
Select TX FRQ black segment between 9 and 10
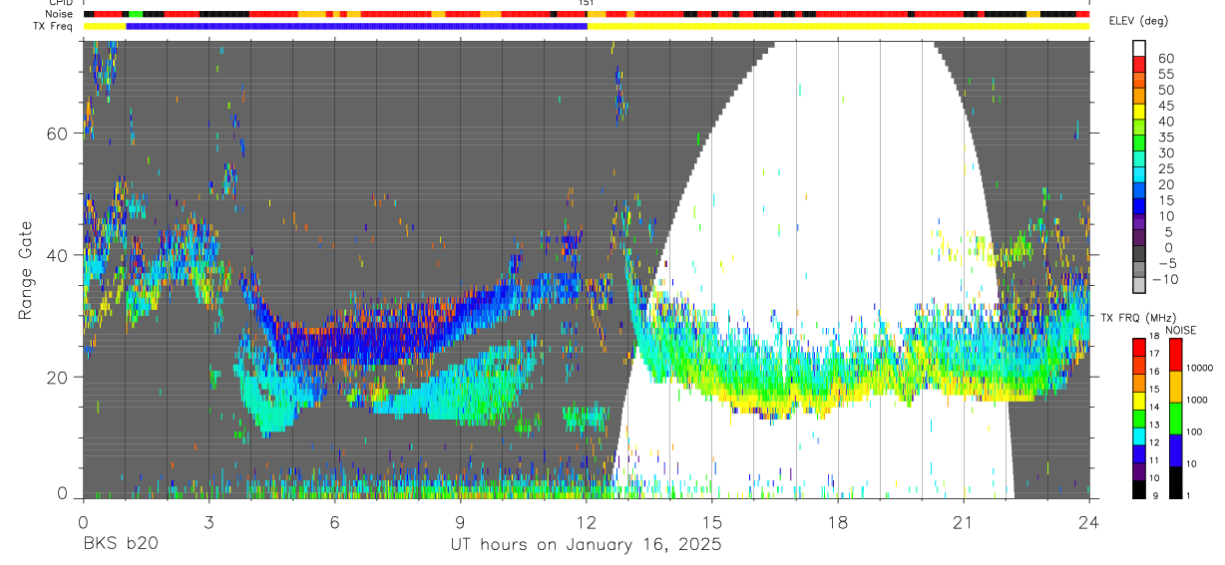1139,488
